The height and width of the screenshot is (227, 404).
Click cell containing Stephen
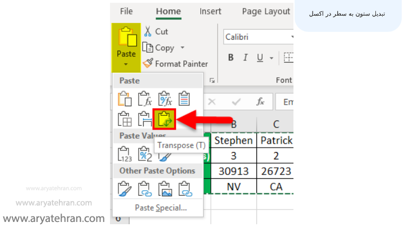(233, 140)
